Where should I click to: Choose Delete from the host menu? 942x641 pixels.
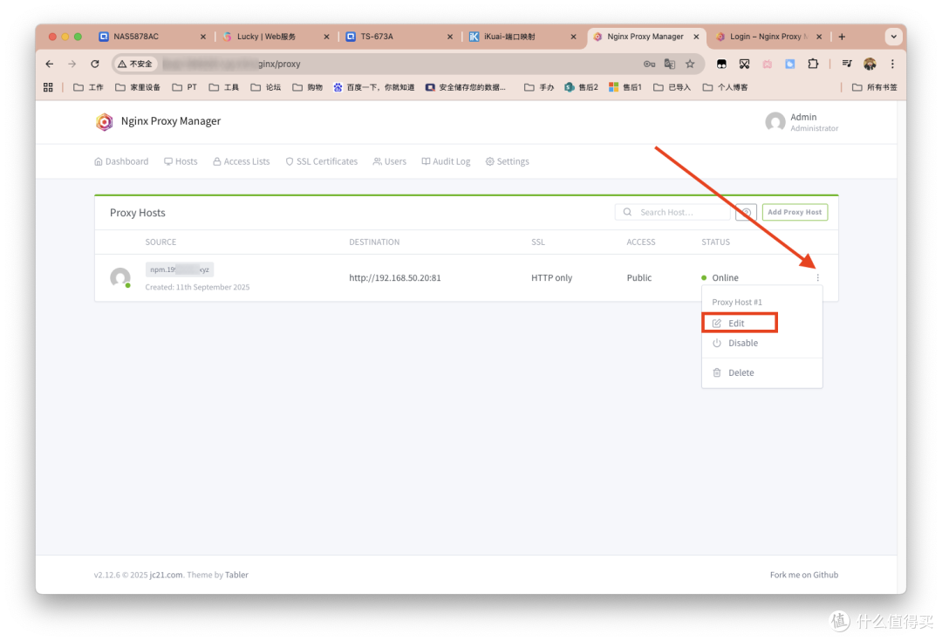761,372
